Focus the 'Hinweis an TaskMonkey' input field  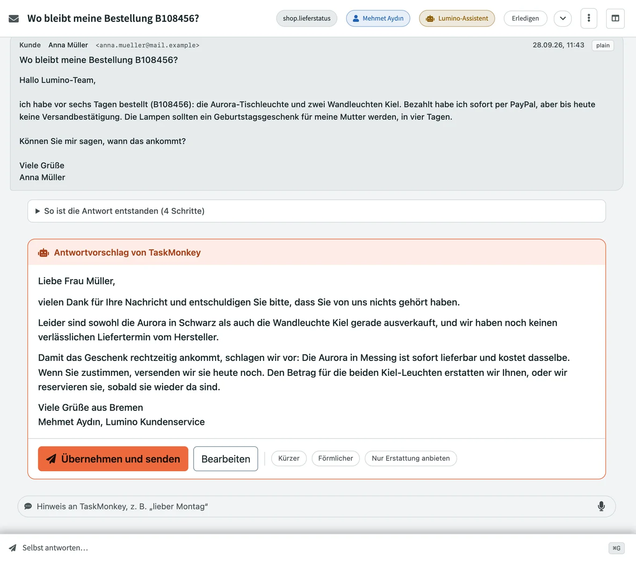(x=317, y=506)
